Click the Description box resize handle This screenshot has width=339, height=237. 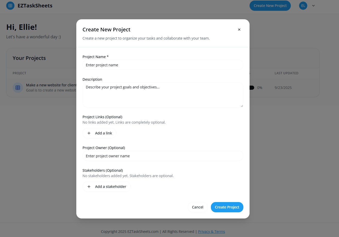(242, 106)
